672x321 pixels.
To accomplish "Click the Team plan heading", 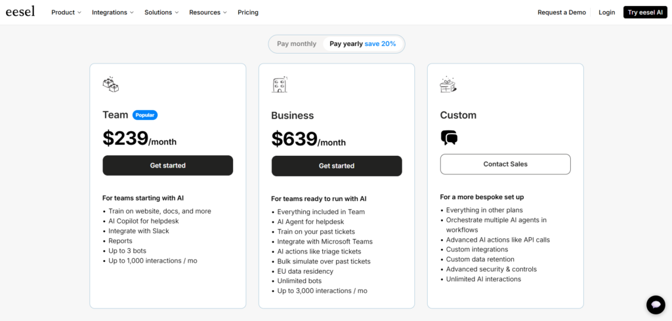I will (115, 115).
